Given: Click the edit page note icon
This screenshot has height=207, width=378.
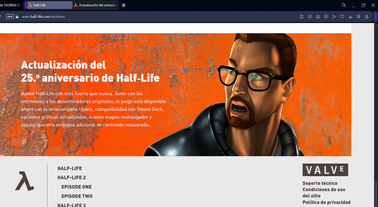Looking at the screenshot, I should pos(310,17).
